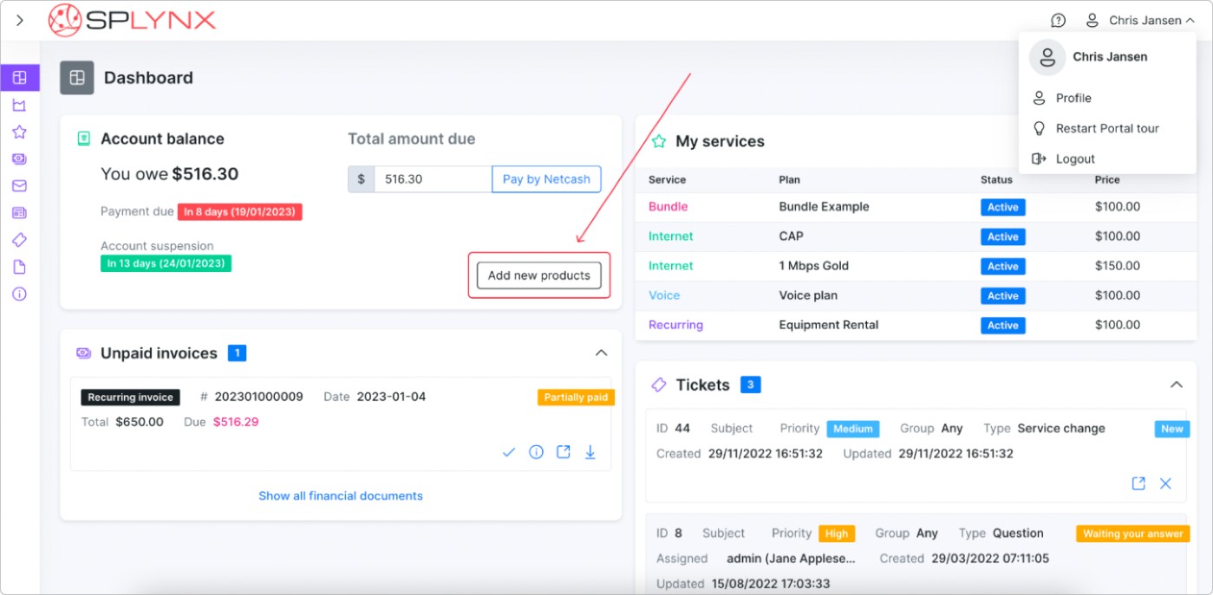This screenshot has width=1213, height=595.
Task: Open invoice 202301000009 in new window
Action: pyautogui.click(x=563, y=451)
